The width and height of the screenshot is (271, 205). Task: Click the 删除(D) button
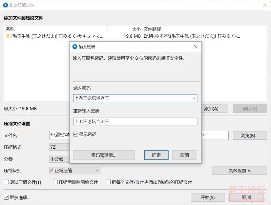point(250,108)
